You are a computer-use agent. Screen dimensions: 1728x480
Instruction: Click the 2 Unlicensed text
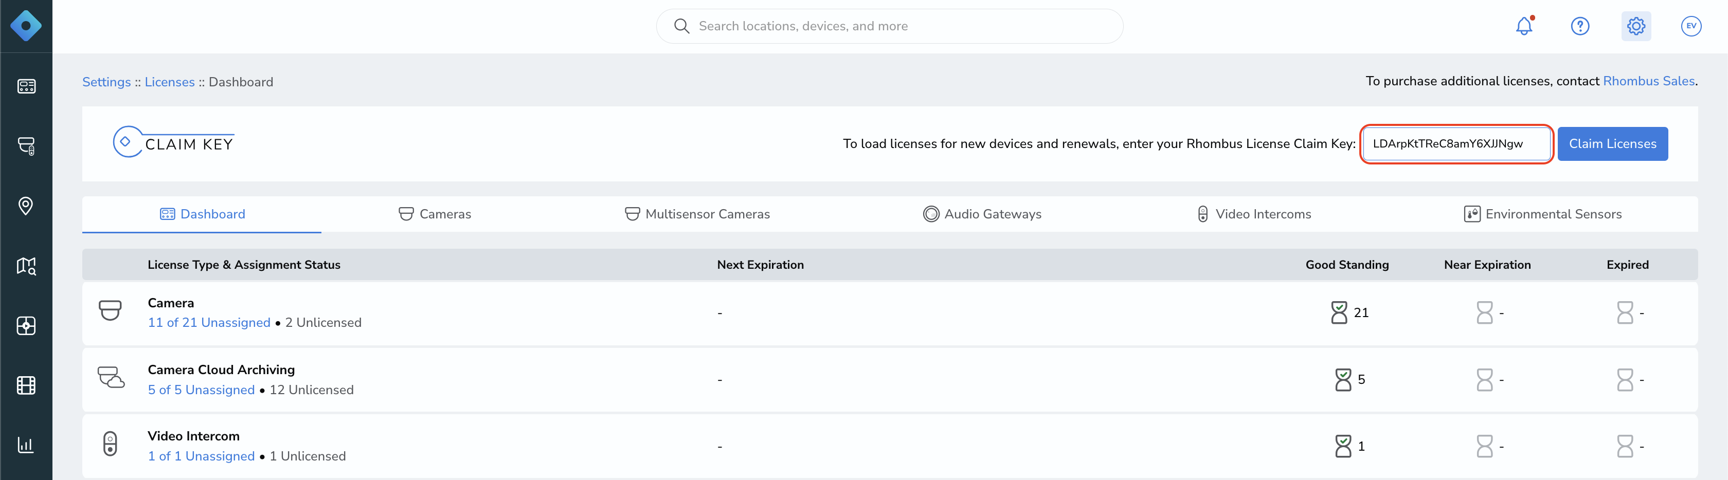tap(323, 322)
